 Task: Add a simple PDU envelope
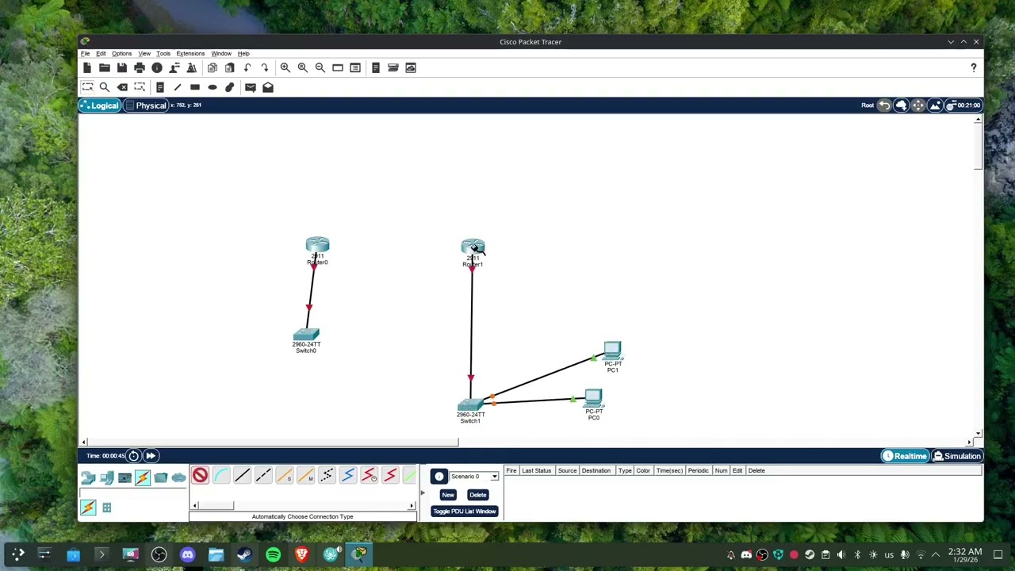click(x=251, y=87)
